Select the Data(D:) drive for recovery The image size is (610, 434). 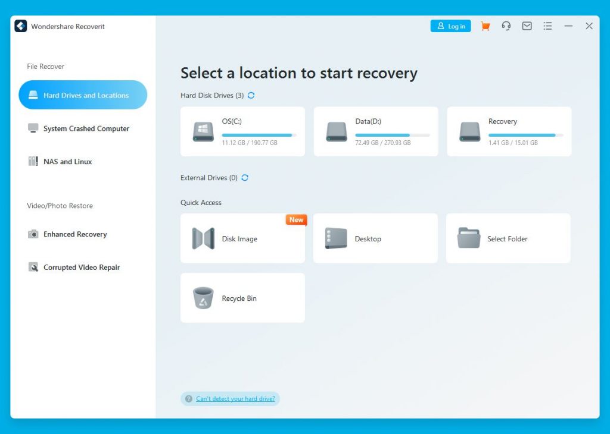375,131
